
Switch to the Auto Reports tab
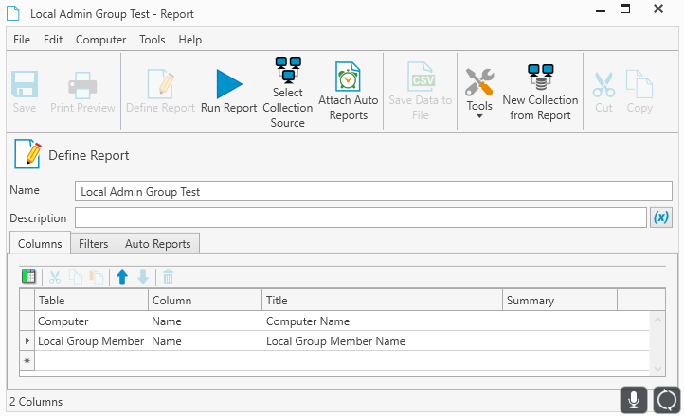pyautogui.click(x=157, y=244)
